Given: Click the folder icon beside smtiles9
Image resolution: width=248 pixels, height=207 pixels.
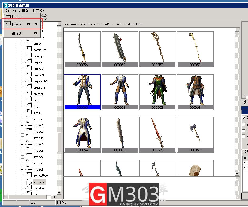Looking at the screenshot, I should [x=29, y=169].
